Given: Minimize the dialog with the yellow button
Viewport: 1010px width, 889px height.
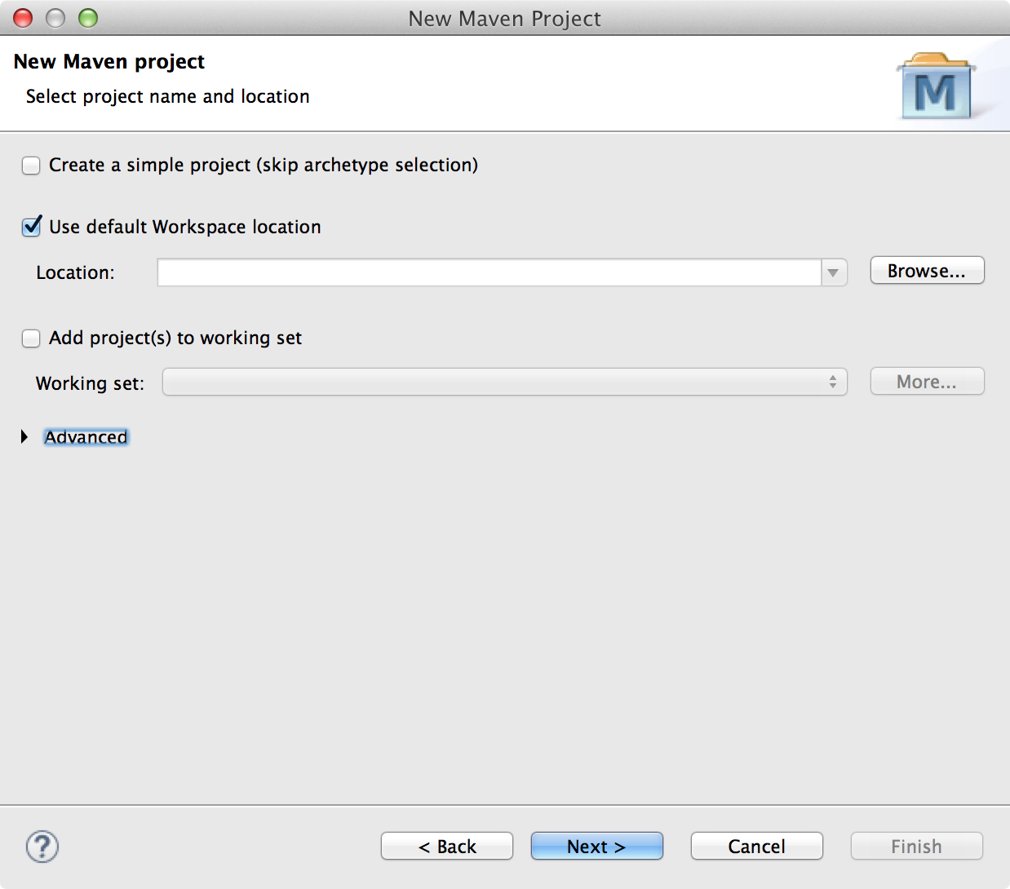Looking at the screenshot, I should [x=55, y=18].
